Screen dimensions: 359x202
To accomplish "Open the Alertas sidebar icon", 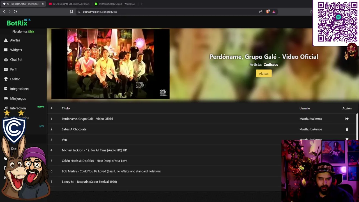I will (x=6, y=40).
